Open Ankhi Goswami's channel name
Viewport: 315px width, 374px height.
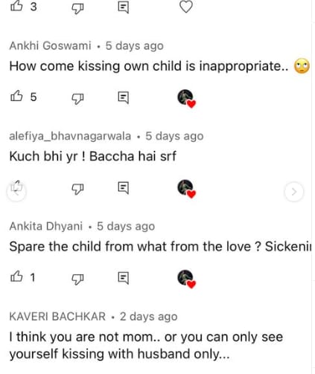(50, 45)
